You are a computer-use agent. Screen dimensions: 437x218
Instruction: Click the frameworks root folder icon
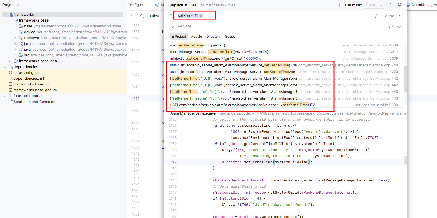(x=10, y=14)
